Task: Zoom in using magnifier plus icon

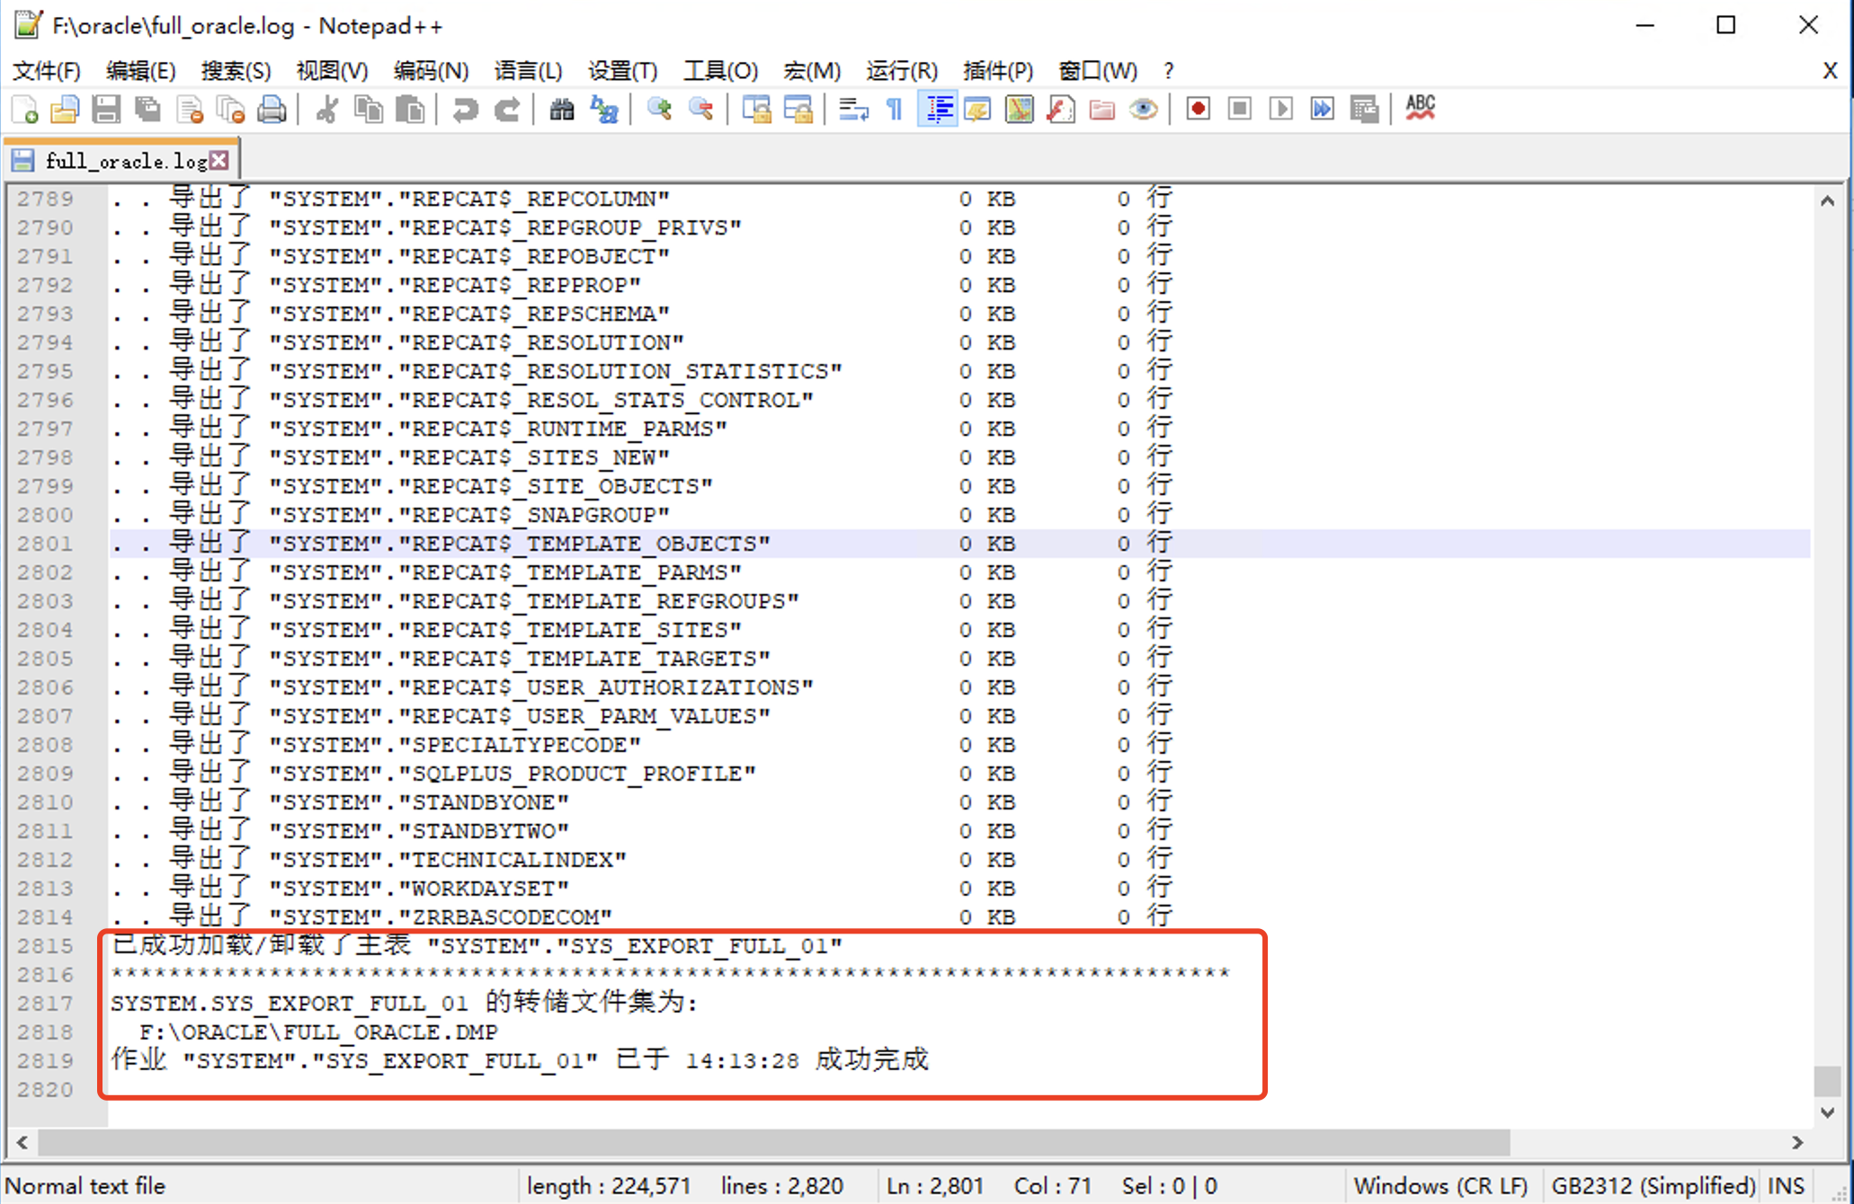Action: [659, 110]
